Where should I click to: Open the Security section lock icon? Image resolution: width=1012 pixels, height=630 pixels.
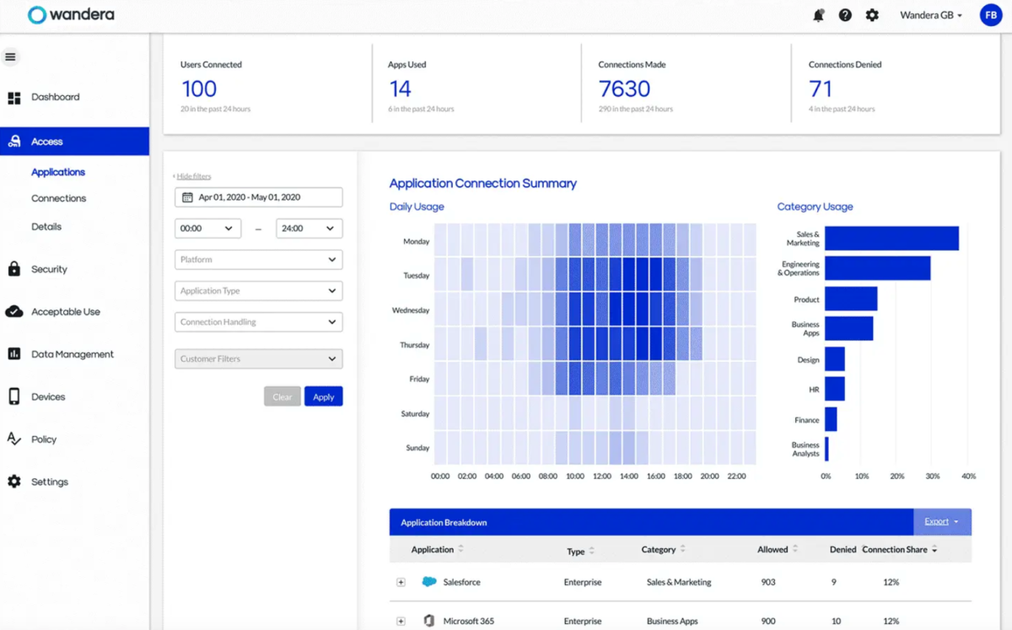point(14,269)
